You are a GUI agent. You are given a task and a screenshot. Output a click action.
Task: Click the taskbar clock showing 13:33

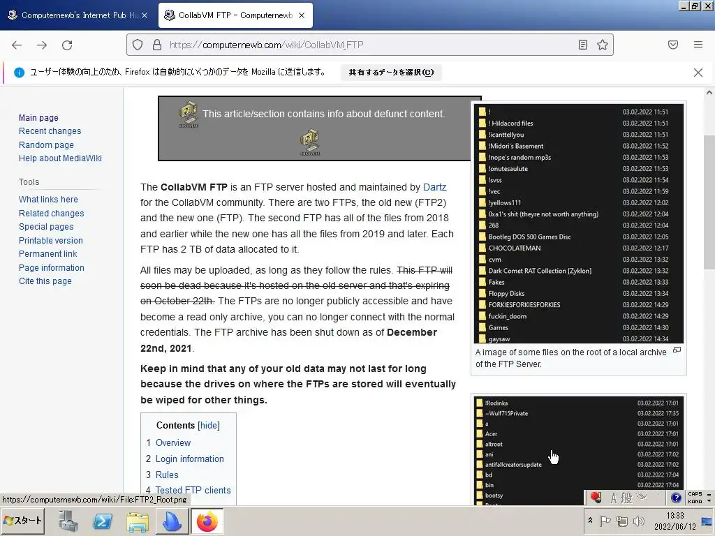[675, 521]
